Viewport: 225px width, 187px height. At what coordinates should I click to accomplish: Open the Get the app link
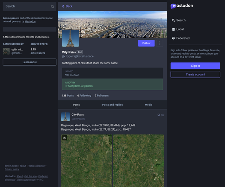coord(30,176)
